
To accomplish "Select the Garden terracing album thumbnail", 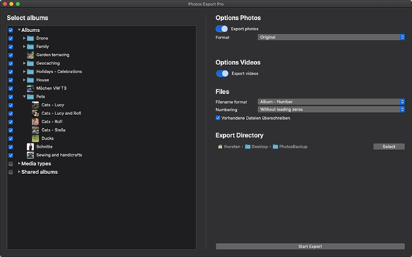I will [x=30, y=55].
